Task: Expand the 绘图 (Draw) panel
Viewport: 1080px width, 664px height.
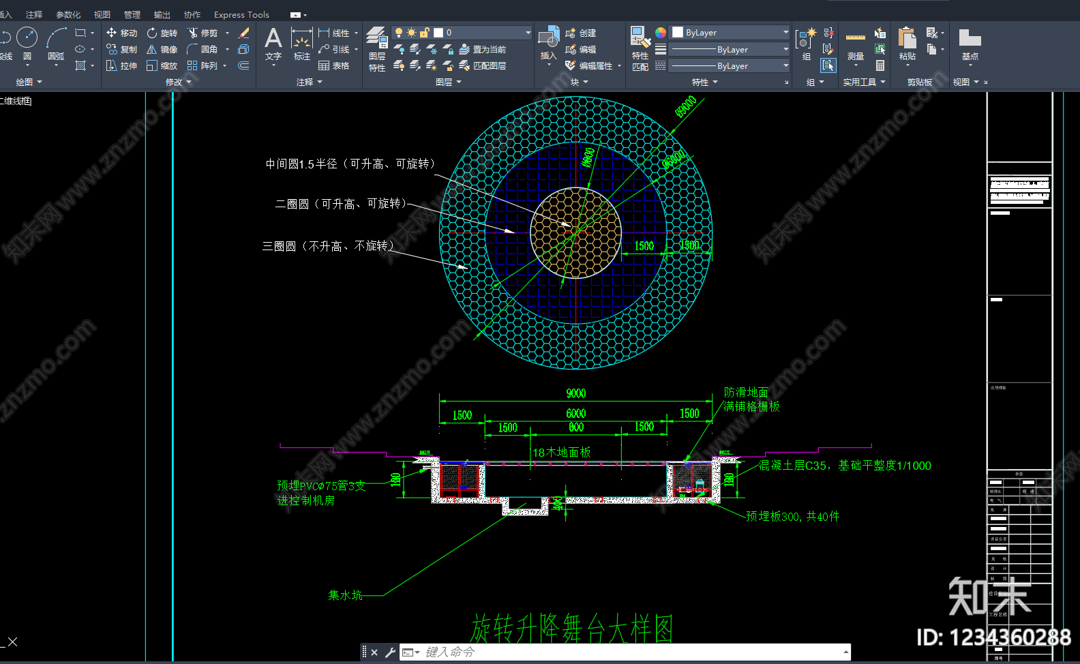Action: pyautogui.click(x=29, y=82)
